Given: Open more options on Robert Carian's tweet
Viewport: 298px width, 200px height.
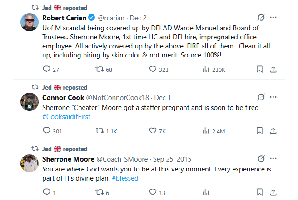Looking at the screenshot, I should coord(273,18).
